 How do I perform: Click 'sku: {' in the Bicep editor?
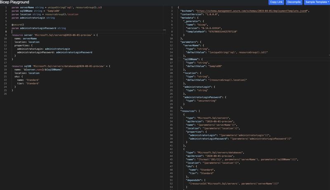click(x=19, y=77)
